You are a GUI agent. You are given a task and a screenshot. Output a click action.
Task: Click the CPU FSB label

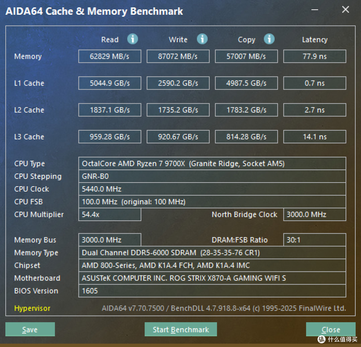[x=28, y=201]
